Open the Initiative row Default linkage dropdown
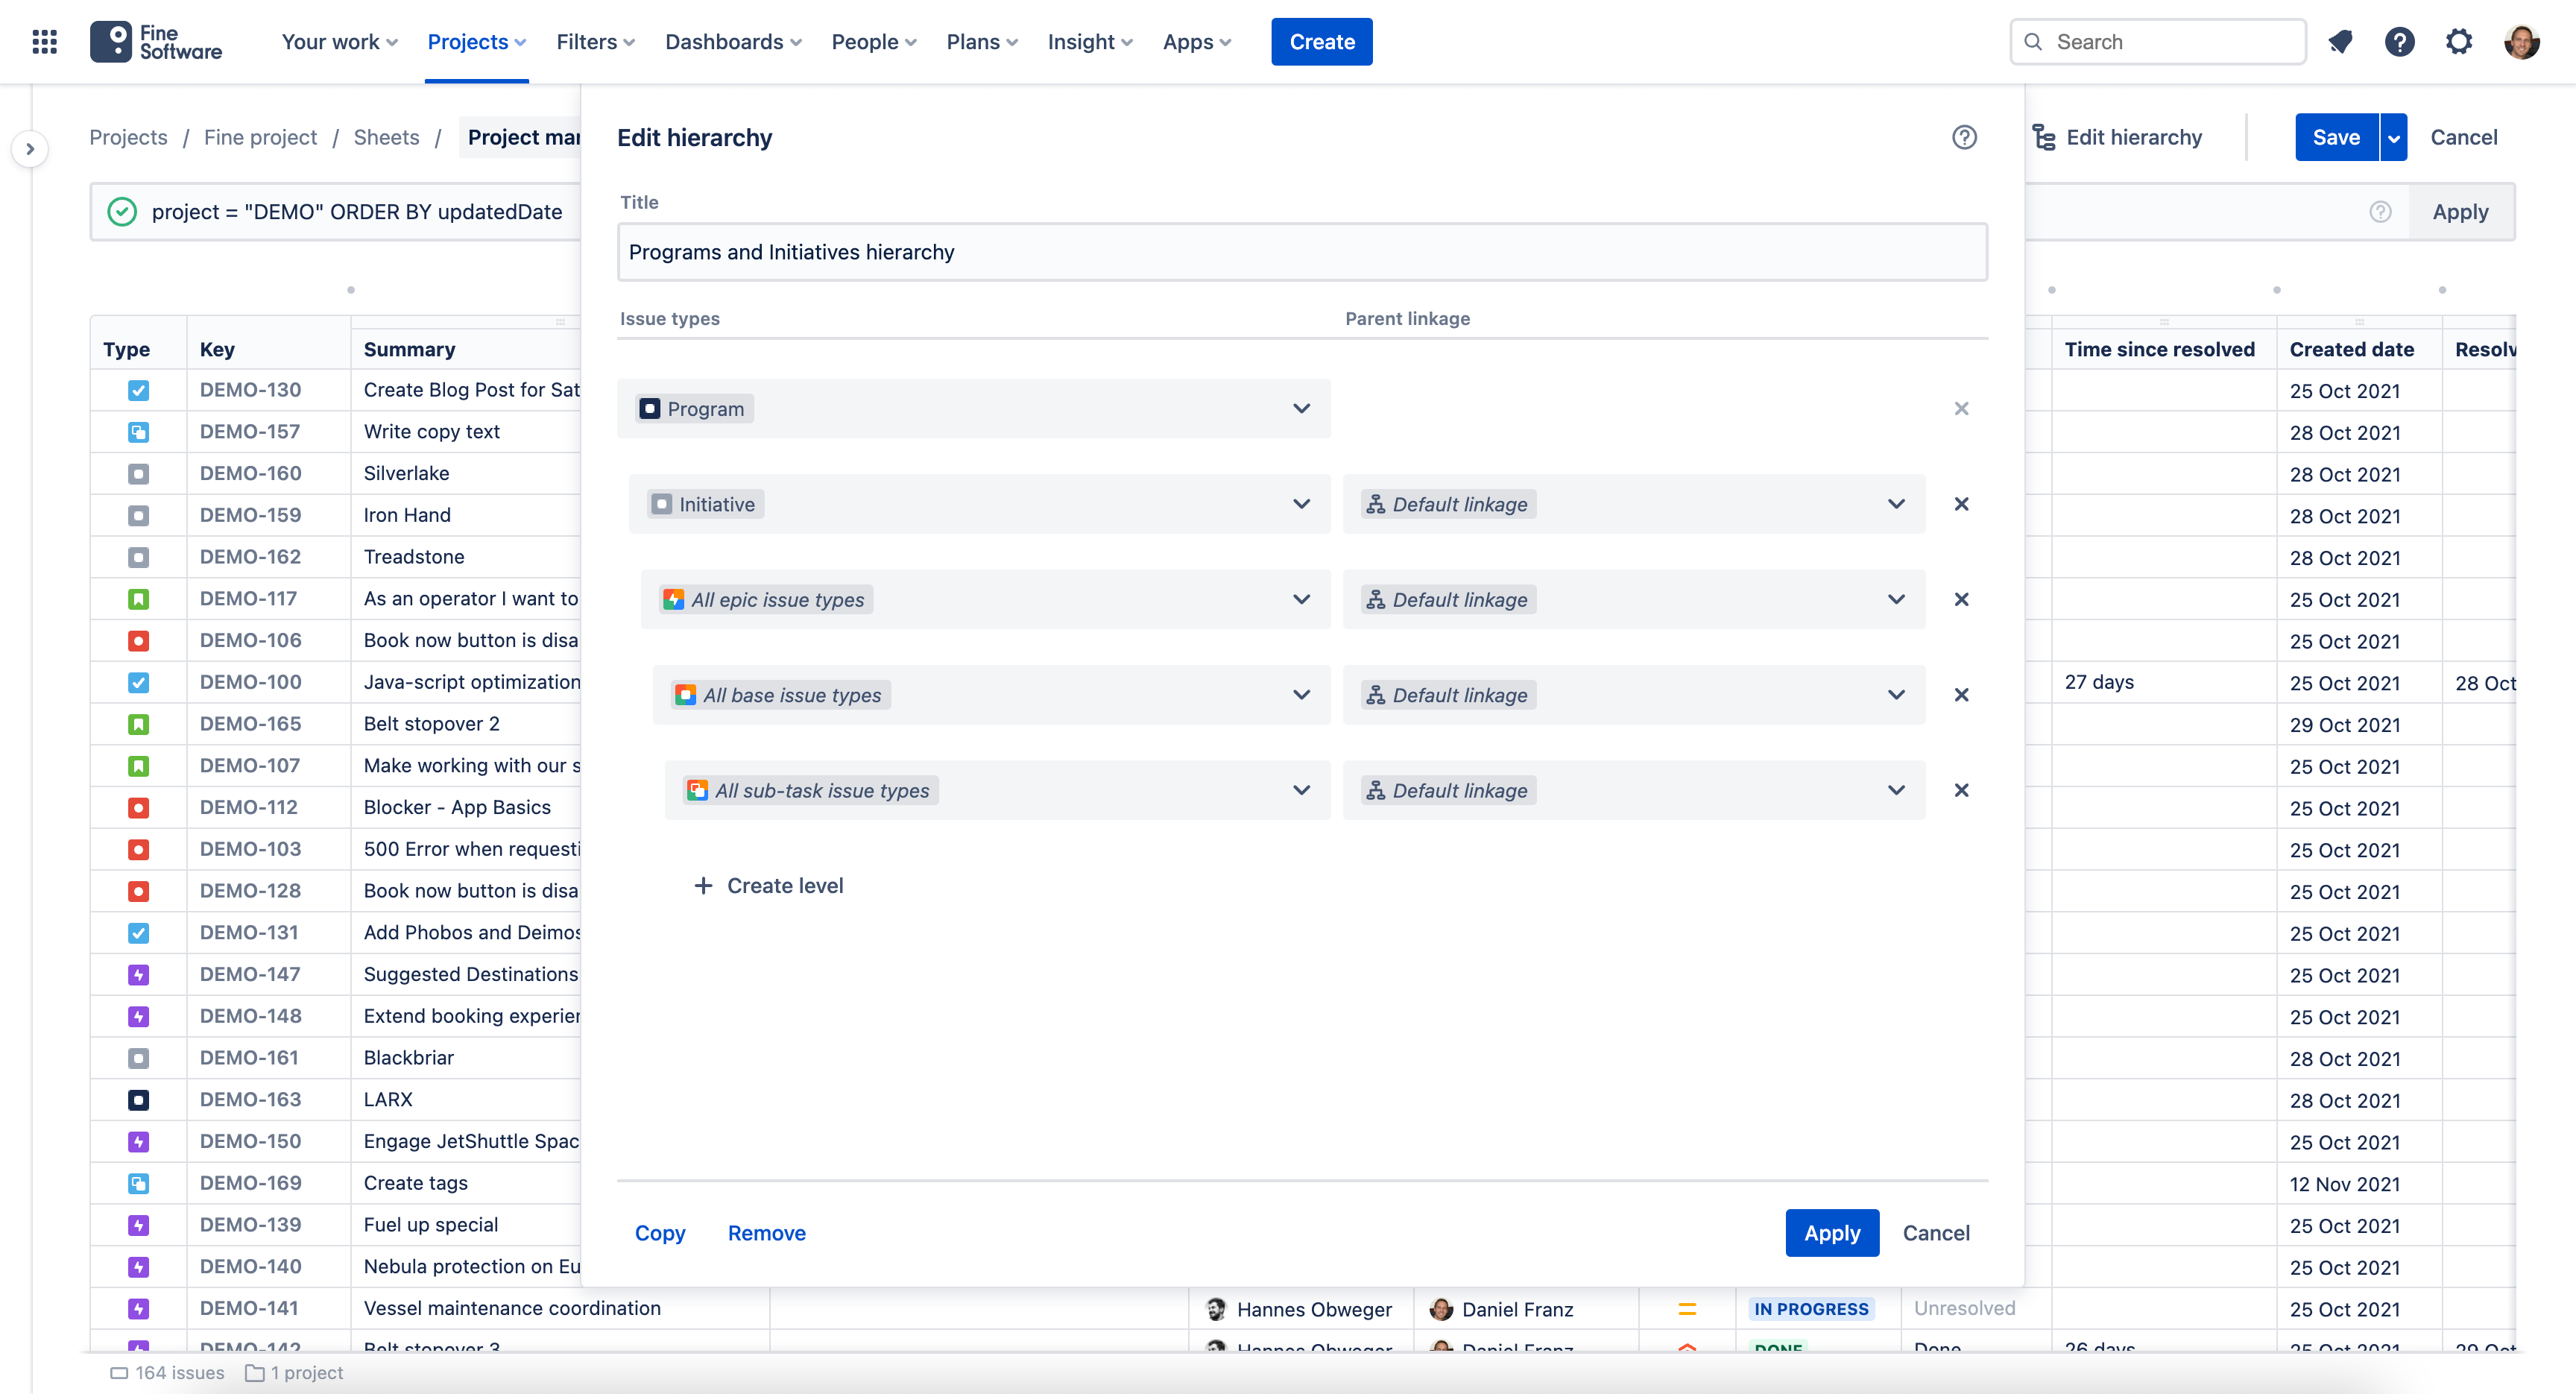Screen dimensions: 2576x1394 [x=1634, y=504]
